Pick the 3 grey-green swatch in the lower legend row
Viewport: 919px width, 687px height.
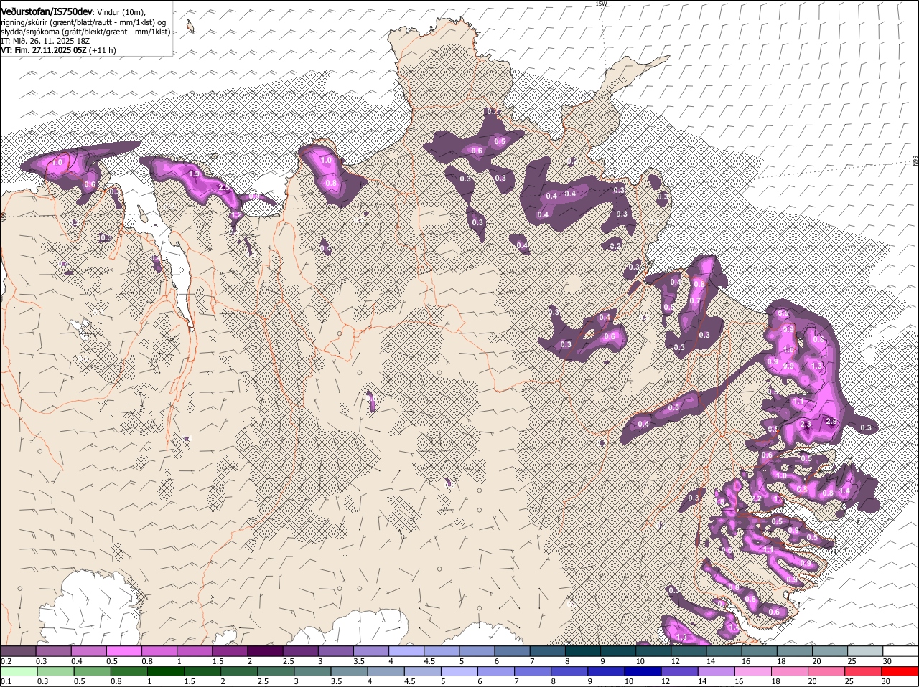(x=312, y=672)
